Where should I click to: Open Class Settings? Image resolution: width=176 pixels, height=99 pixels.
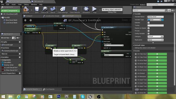(63, 10)
